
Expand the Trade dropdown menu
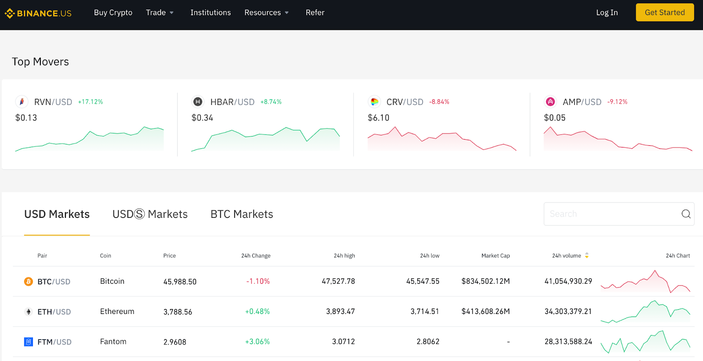(x=159, y=13)
